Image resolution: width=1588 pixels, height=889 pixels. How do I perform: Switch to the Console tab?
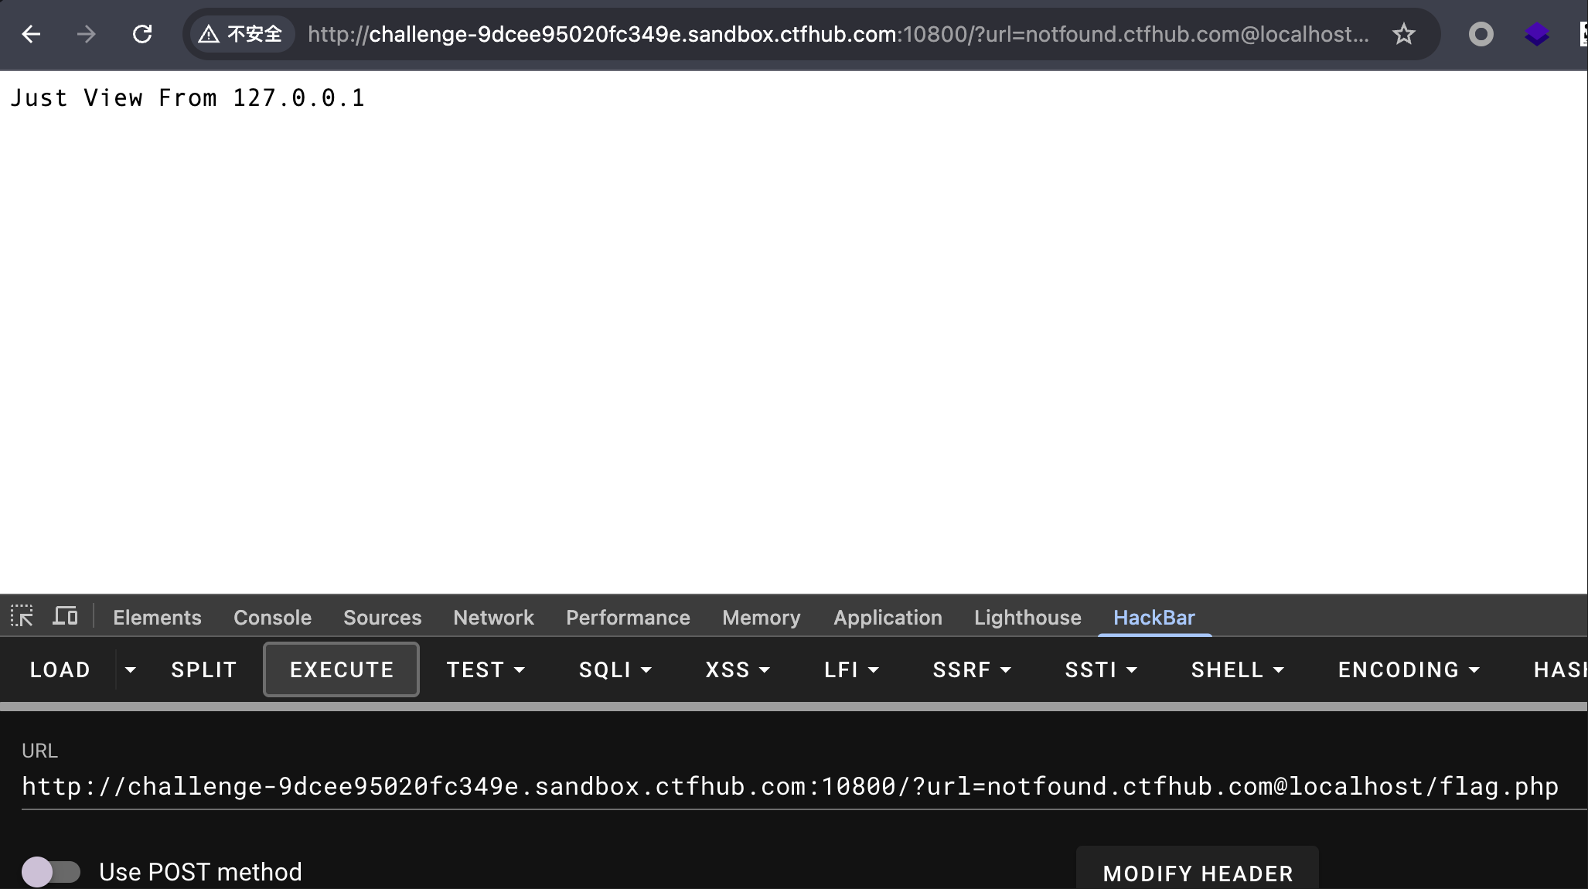272,618
